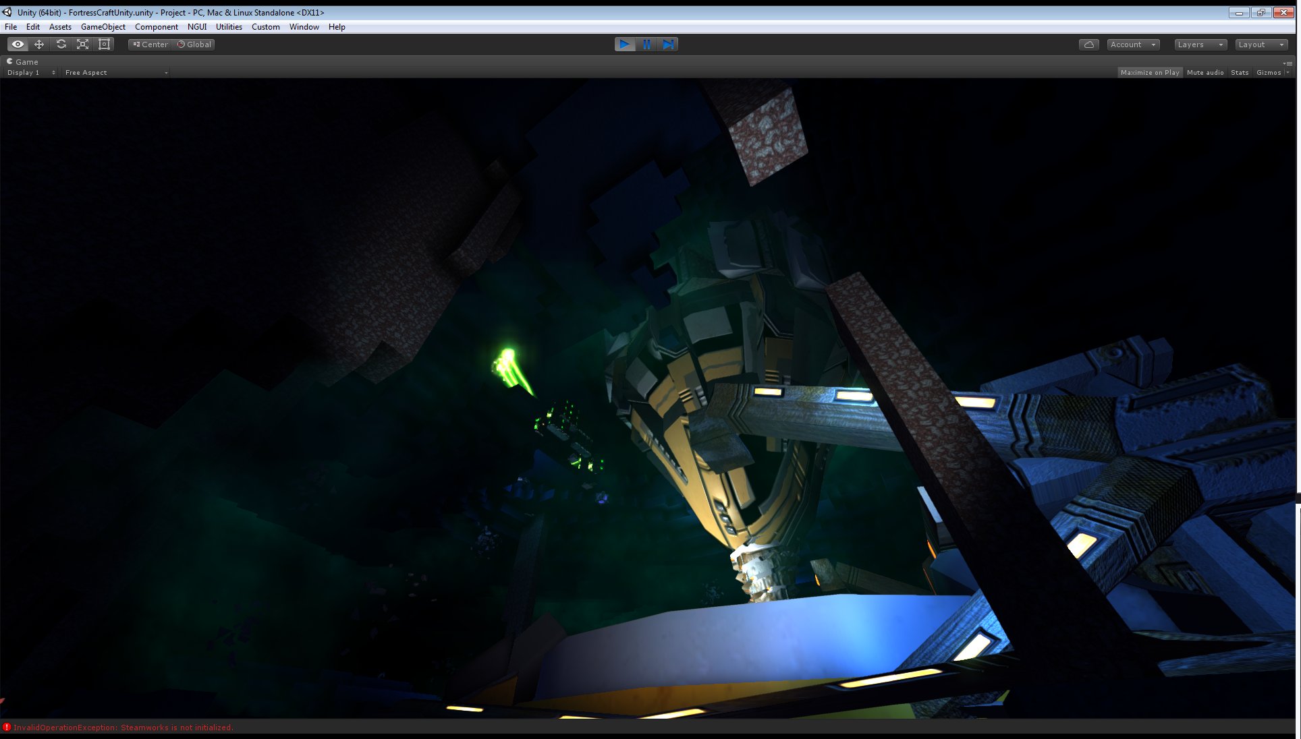The image size is (1301, 739).
Task: Open the Display 1 dropdown
Action: click(31, 73)
